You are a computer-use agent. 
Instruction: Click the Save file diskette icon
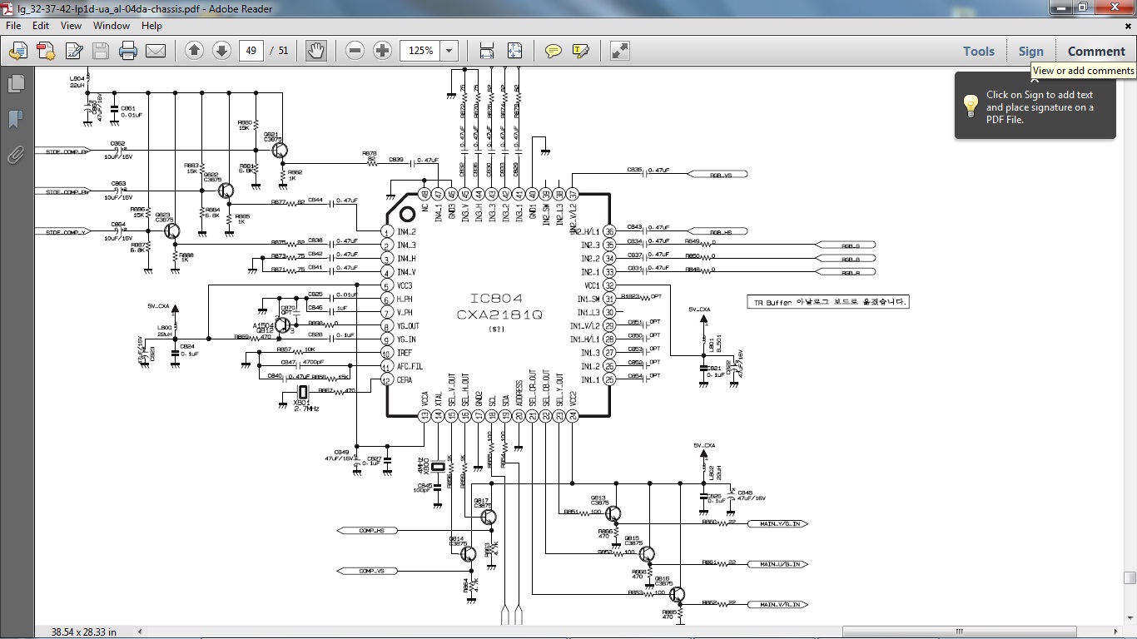pos(101,52)
